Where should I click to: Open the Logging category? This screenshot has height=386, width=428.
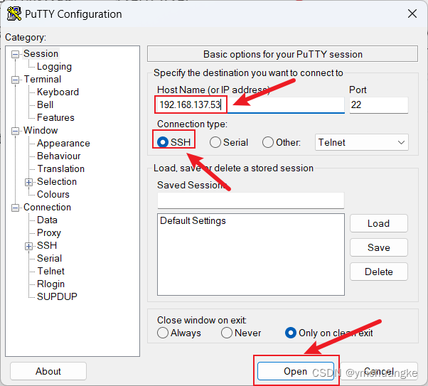pyautogui.click(x=54, y=66)
